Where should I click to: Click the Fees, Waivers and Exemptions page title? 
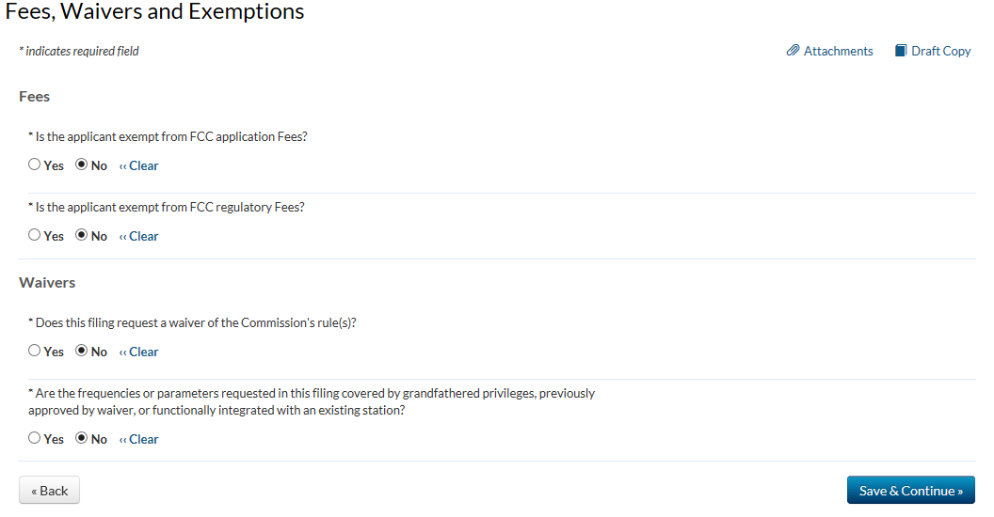pos(155,12)
